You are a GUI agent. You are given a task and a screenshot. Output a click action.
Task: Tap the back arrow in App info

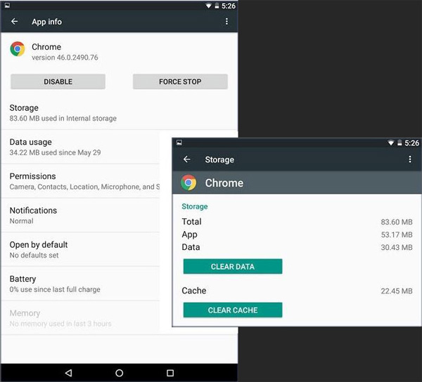pos(15,22)
